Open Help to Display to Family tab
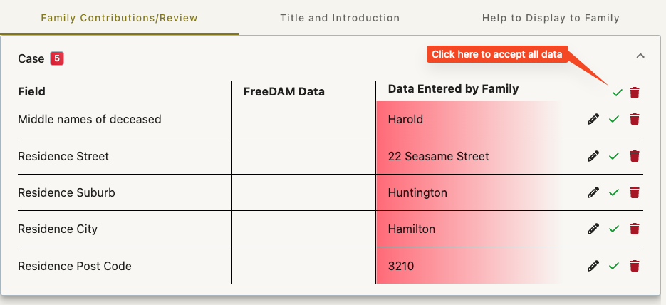This screenshot has width=666, height=305. click(x=551, y=18)
